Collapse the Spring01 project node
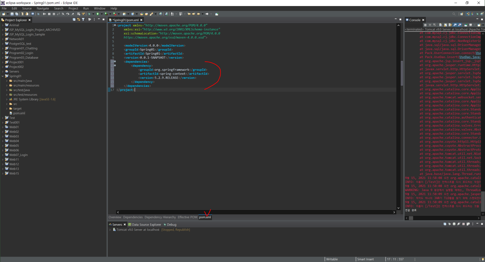Viewport: 485px width, 262px height. (3, 76)
